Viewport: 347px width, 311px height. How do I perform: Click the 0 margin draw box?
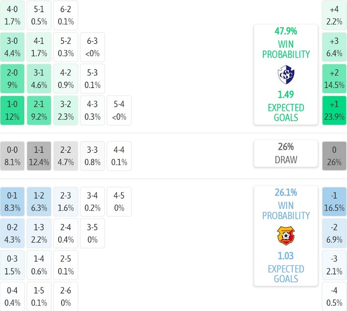tap(334, 156)
